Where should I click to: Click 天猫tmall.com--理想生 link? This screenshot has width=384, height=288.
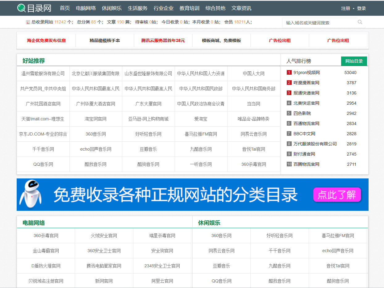pos(43,119)
